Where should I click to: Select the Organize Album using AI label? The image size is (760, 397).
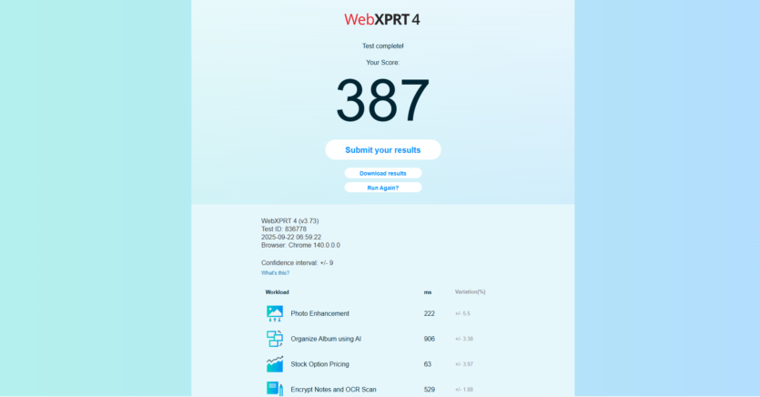(x=326, y=339)
